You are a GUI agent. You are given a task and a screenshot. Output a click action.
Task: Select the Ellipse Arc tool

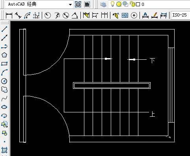[4, 116]
